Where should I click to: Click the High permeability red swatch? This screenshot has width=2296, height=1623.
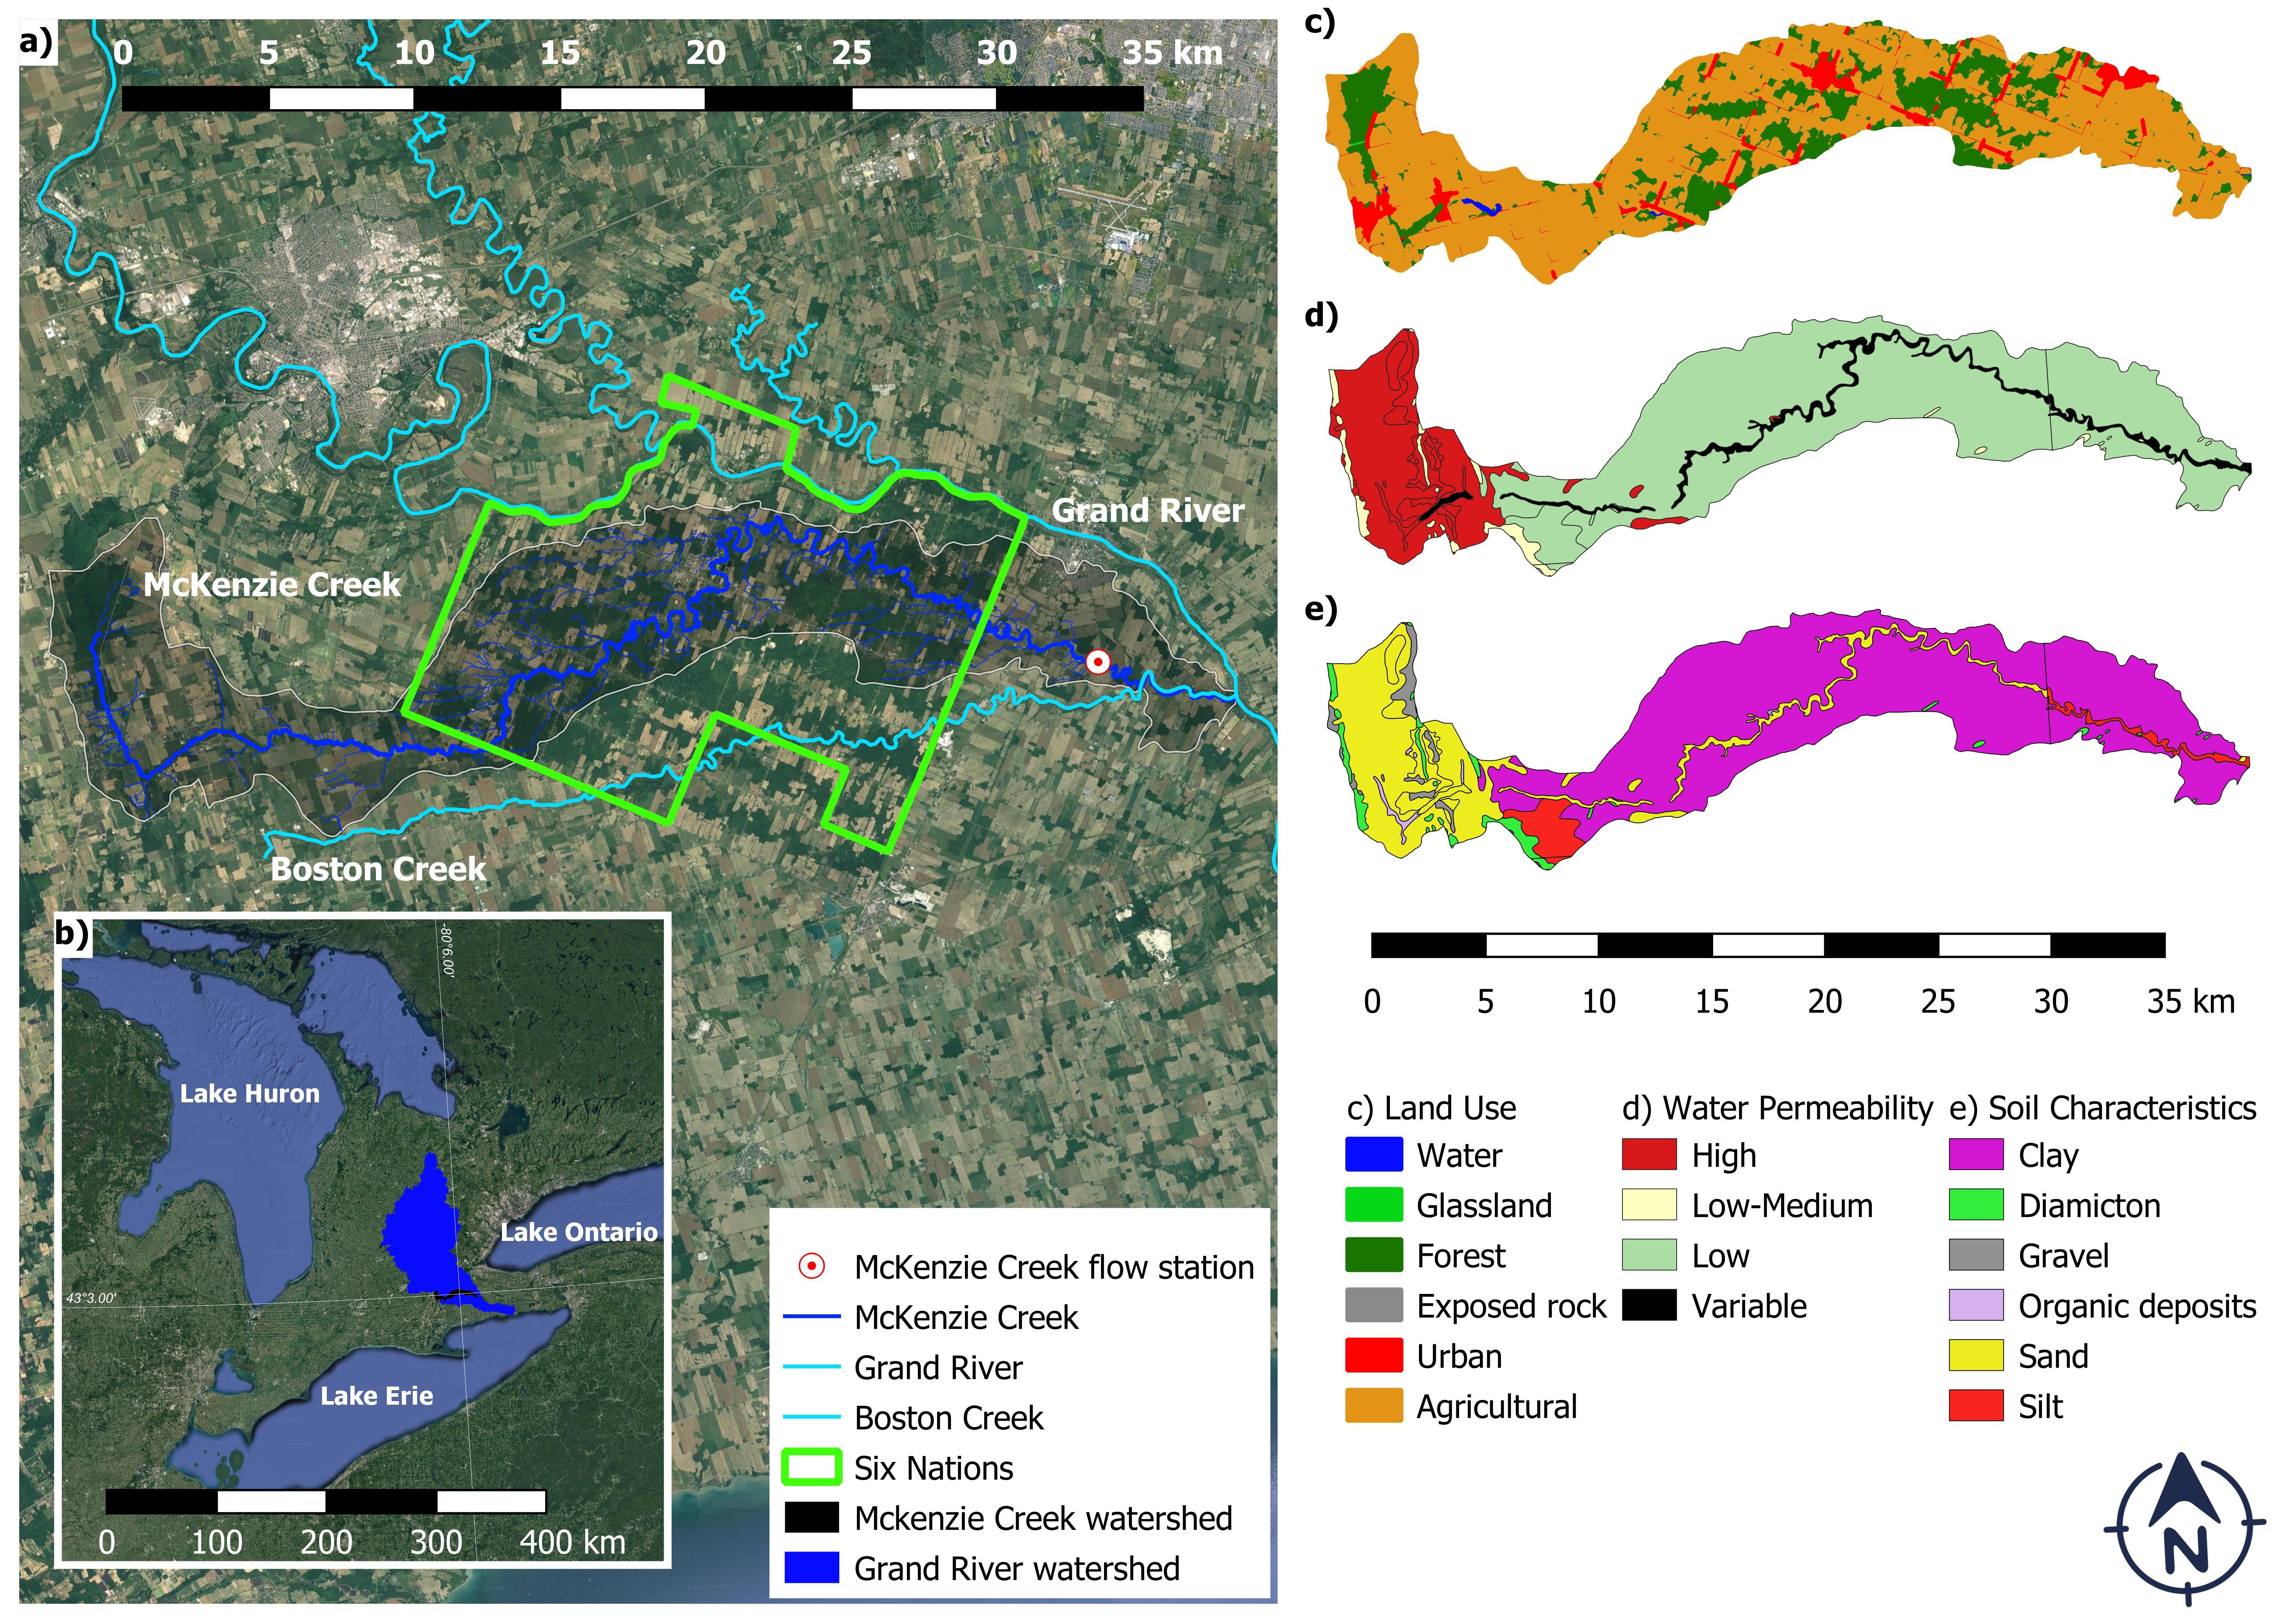coord(1649,1155)
